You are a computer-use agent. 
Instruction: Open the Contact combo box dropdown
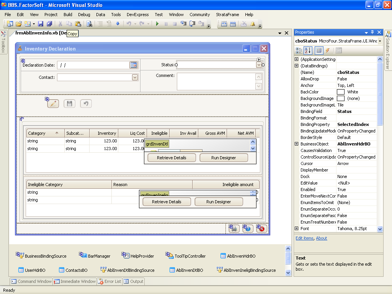(135, 77)
